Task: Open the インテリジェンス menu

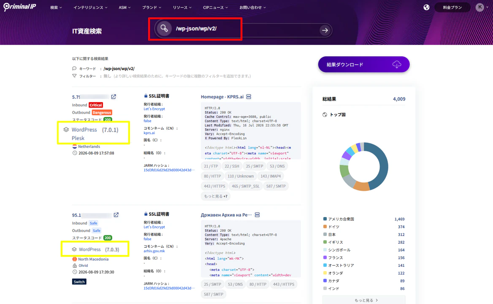Action: pyautogui.click(x=90, y=7)
